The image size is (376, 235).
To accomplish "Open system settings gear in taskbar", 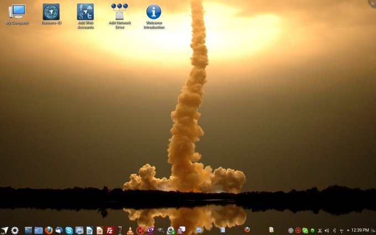I will tap(15, 230).
